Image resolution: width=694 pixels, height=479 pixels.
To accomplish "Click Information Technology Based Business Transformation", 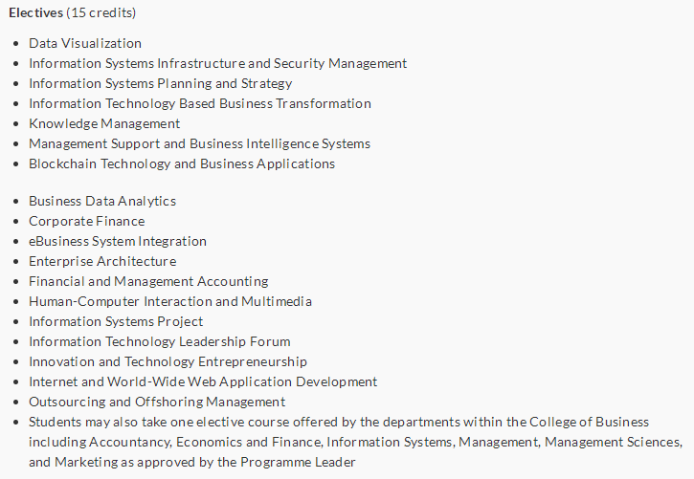I will click(x=200, y=103).
